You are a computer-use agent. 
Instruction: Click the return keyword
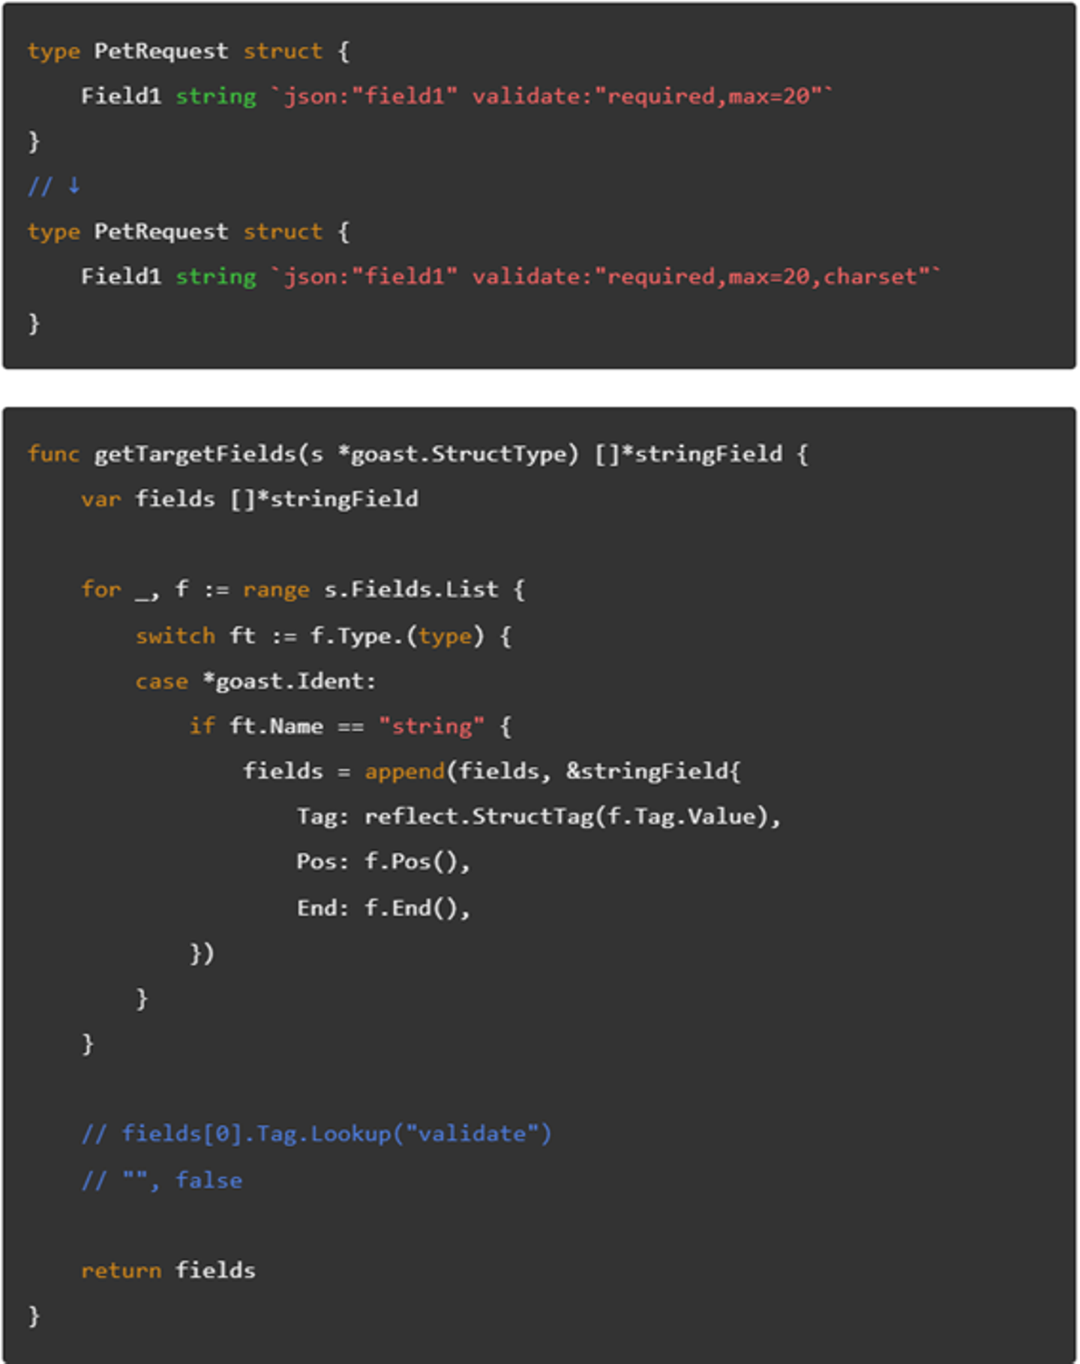[x=121, y=1270]
